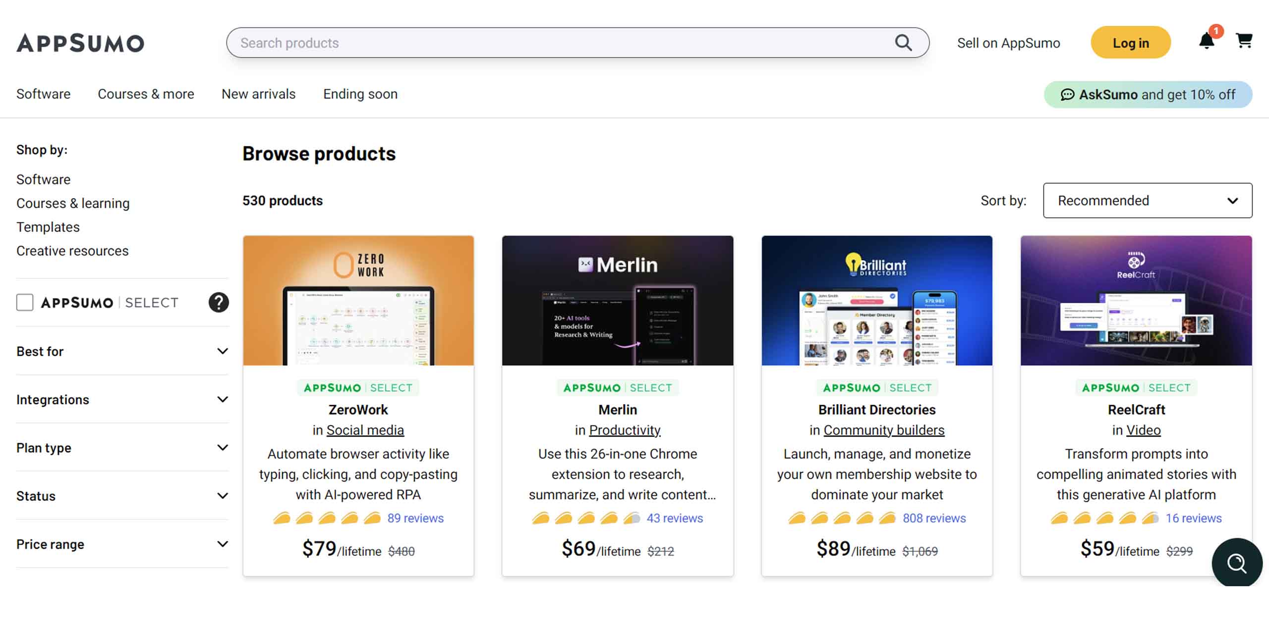Expand the Integrations filter
The height and width of the screenshot is (634, 1269).
122,399
